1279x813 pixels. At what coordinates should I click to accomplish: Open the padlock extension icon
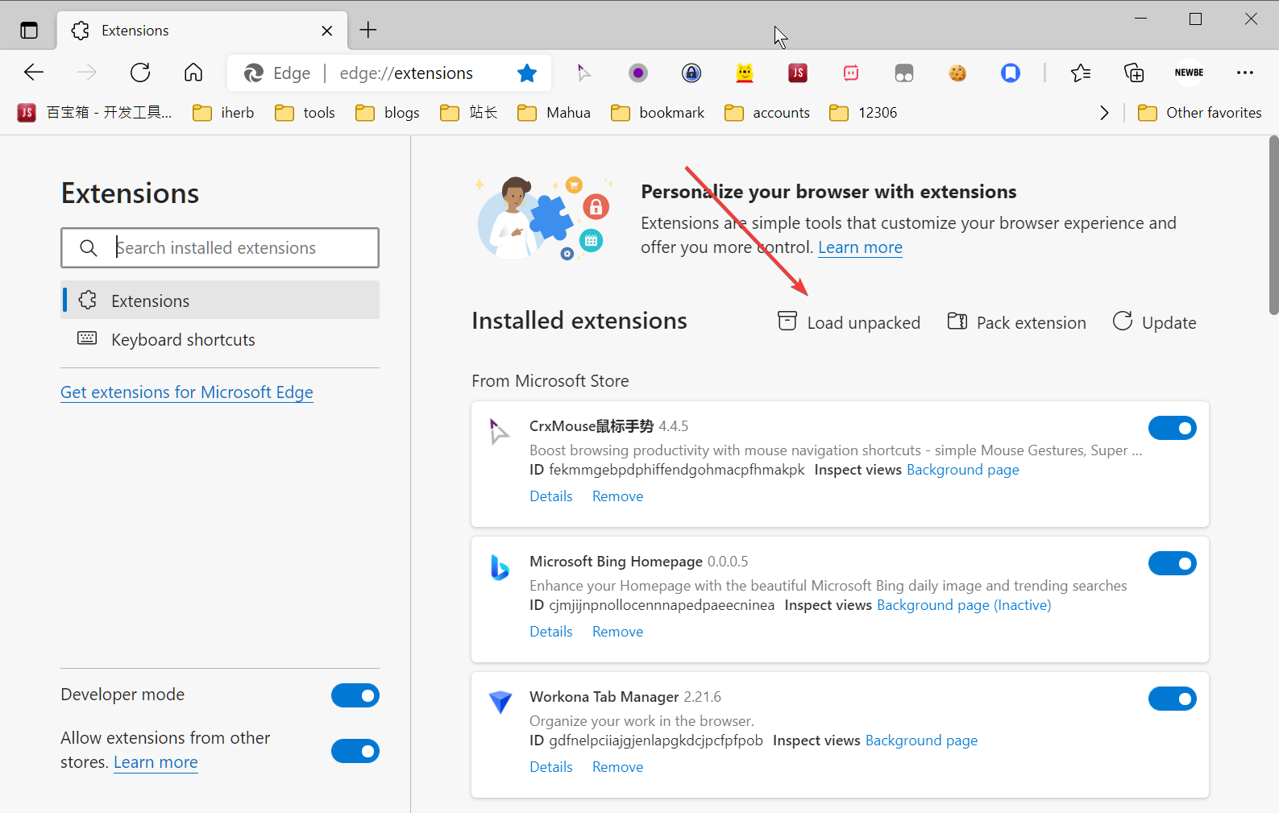click(691, 73)
